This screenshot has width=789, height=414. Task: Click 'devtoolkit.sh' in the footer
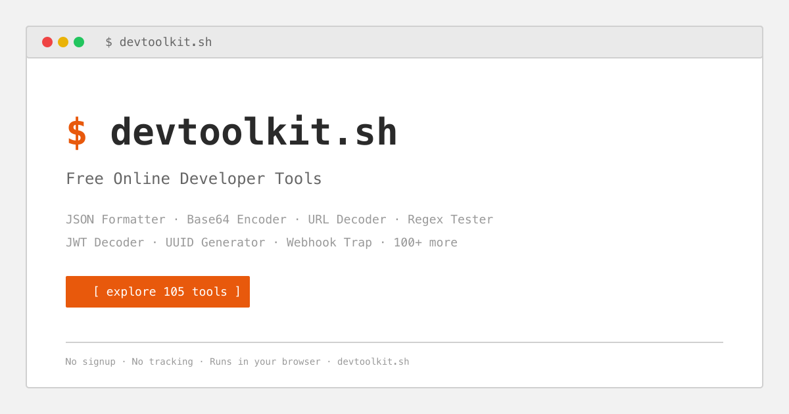[x=373, y=361]
